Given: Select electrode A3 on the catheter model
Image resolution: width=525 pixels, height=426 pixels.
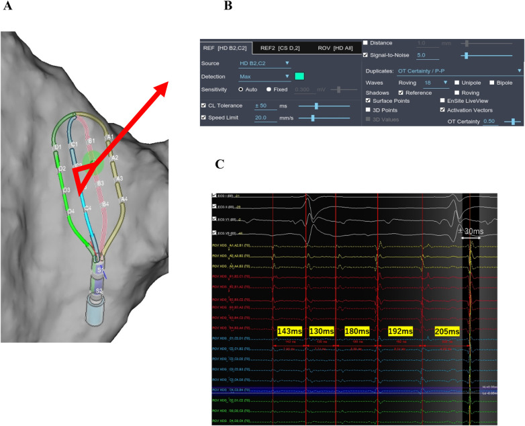Looking at the screenshot, I should (x=120, y=179).
